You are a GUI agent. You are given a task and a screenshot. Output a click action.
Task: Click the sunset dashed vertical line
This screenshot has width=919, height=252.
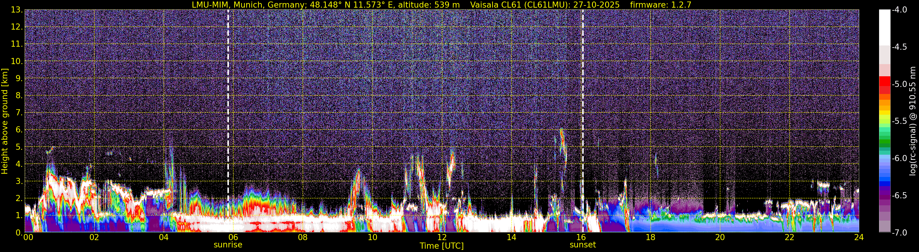pyautogui.click(x=582, y=121)
